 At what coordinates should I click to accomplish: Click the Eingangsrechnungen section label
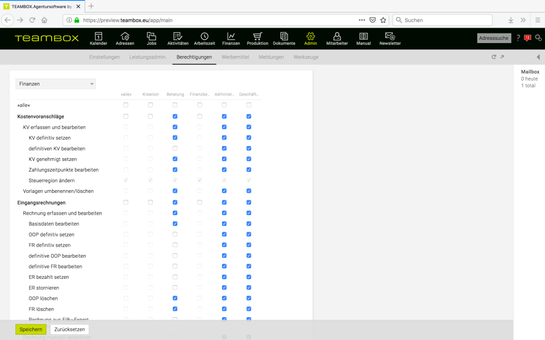click(42, 202)
